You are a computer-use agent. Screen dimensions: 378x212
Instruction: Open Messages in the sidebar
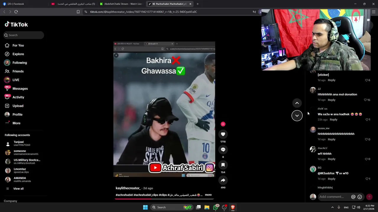(20, 89)
